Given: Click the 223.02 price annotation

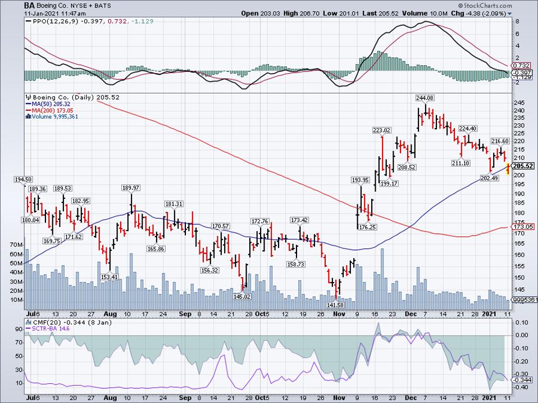Looking at the screenshot, I should 381,130.
